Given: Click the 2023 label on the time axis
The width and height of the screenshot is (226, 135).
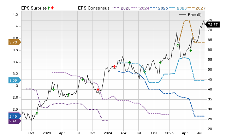Looking at the screenshot, I should click(47, 133).
